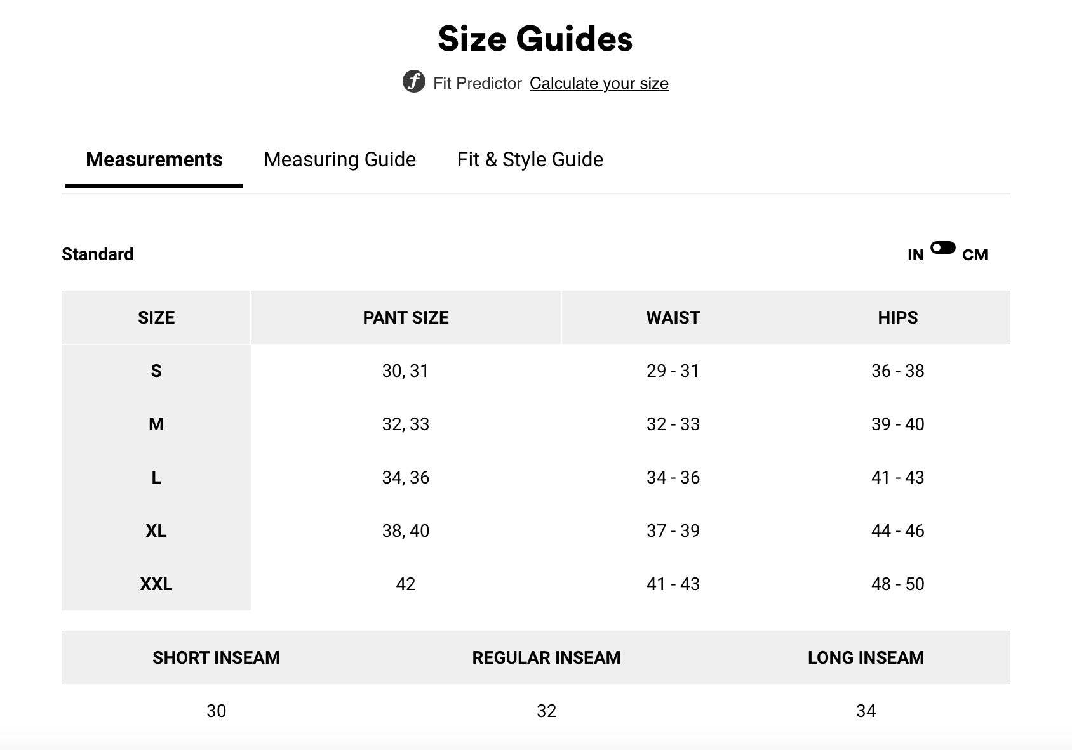The height and width of the screenshot is (750, 1072).
Task: Click the Standard section heading
Action: click(x=98, y=254)
